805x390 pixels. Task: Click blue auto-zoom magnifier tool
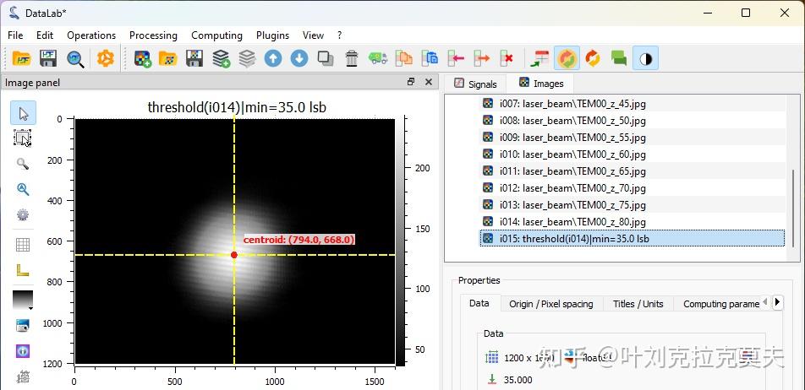click(x=23, y=189)
